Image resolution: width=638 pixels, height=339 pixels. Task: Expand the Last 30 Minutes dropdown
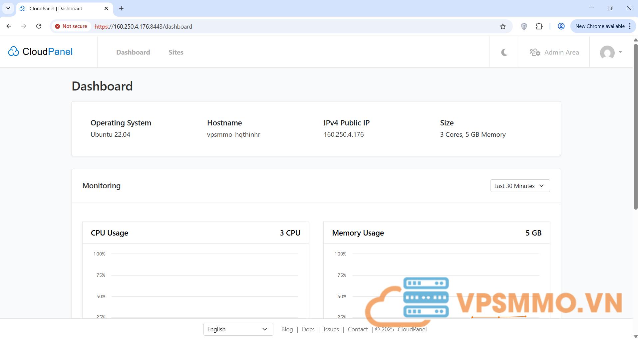coord(520,186)
